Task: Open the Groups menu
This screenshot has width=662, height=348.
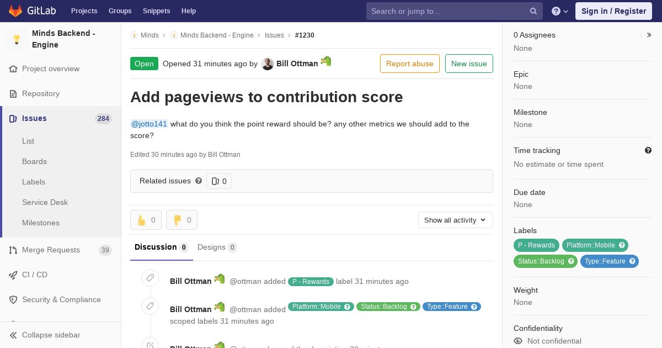Action: coord(120,11)
